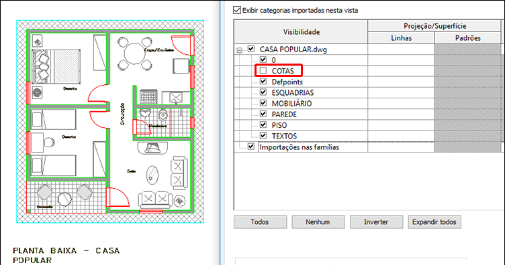Select the Defpoints layer name
Screen dimensions: 505x265
pyautogui.click(x=287, y=82)
